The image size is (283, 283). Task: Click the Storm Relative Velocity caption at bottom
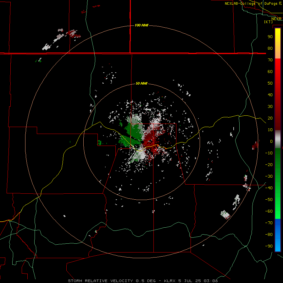pos(143,281)
